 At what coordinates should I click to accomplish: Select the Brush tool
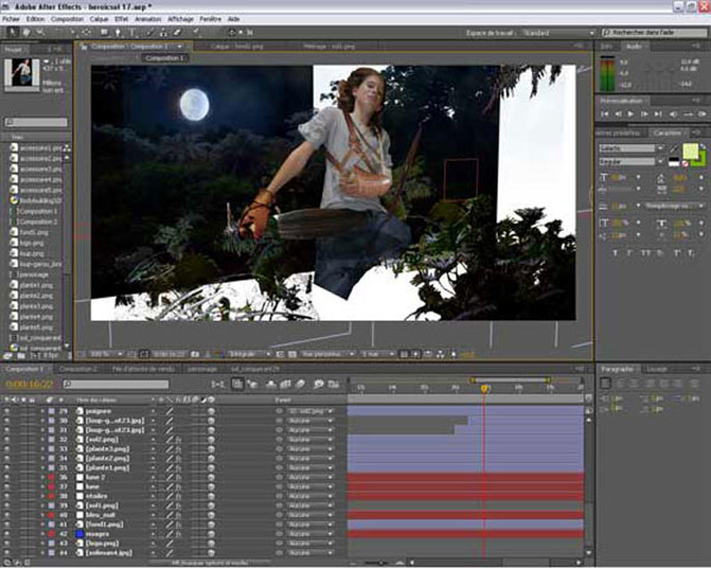point(149,32)
